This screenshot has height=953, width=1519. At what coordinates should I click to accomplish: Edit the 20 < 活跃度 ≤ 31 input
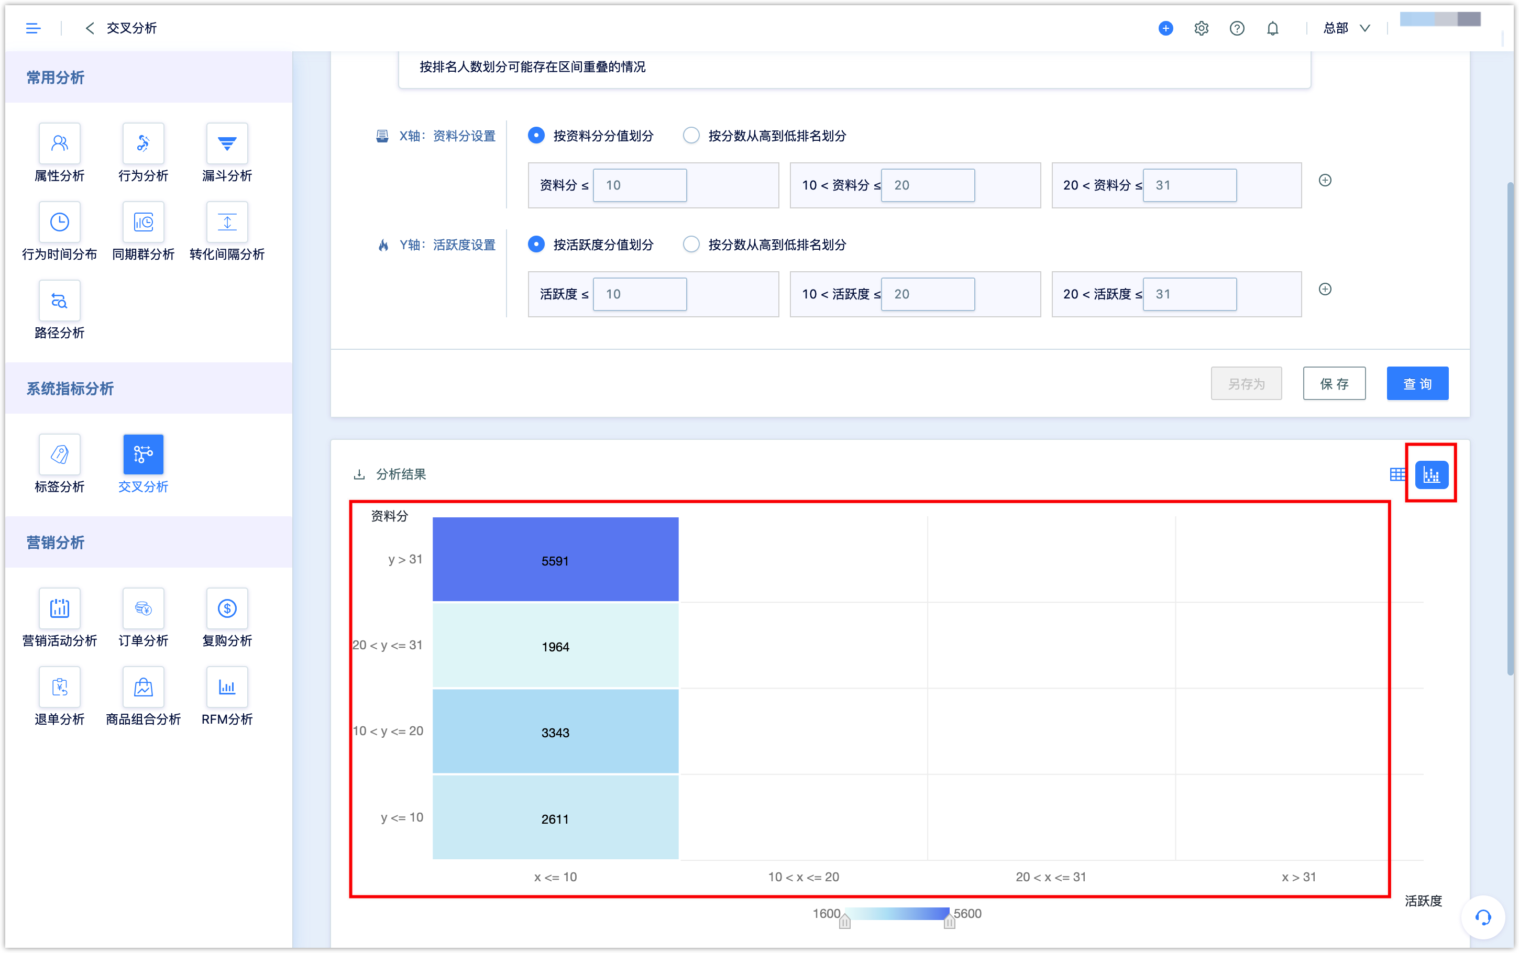click(x=1190, y=294)
